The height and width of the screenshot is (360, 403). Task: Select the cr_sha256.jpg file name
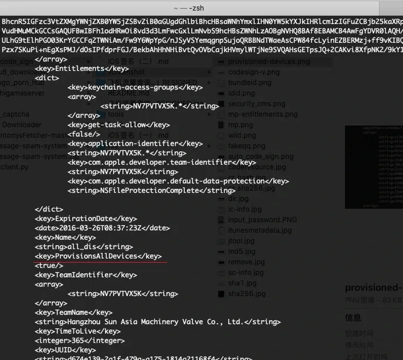click(x=252, y=188)
